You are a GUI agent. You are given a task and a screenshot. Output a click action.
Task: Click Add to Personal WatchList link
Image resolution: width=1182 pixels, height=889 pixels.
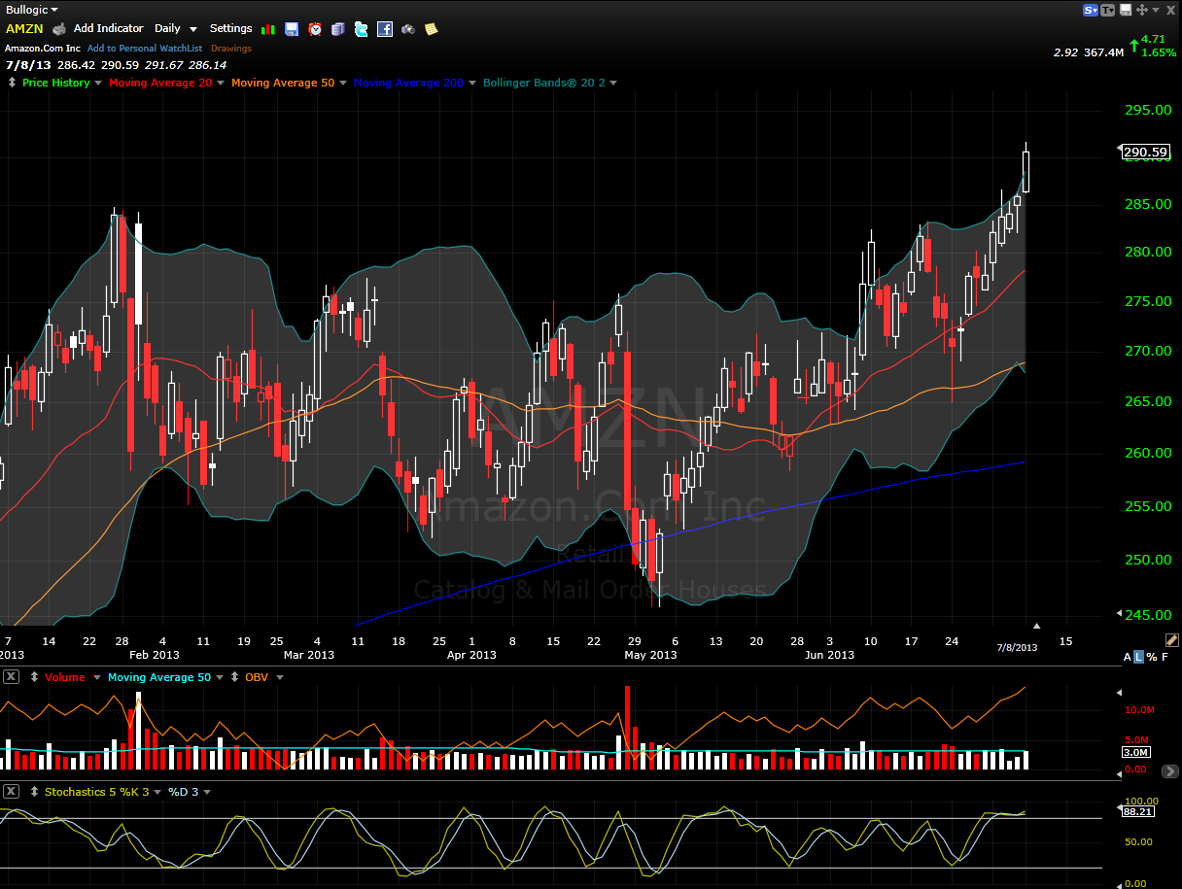click(145, 49)
